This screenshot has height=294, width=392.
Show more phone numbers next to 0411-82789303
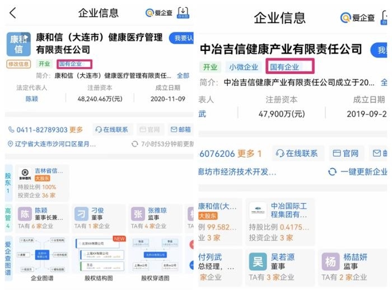(76, 129)
